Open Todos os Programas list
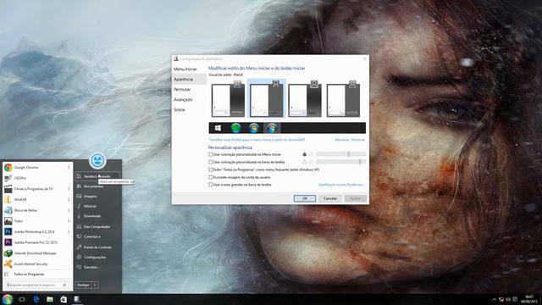This screenshot has width=542, height=305. [x=36, y=274]
